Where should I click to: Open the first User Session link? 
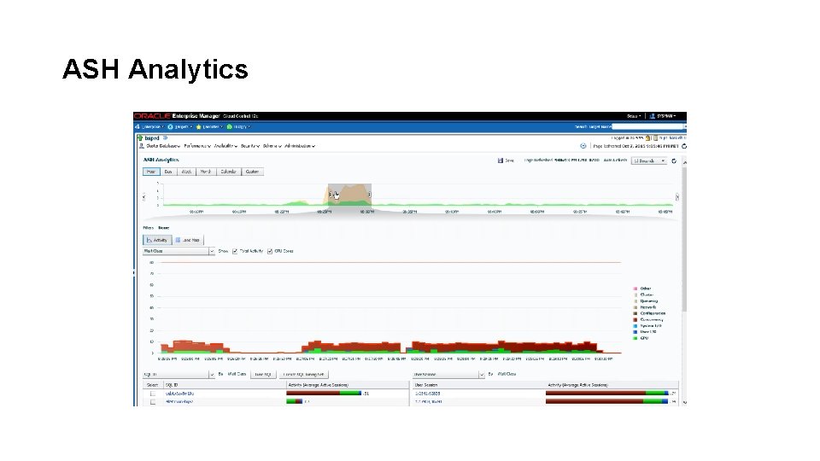click(x=427, y=394)
